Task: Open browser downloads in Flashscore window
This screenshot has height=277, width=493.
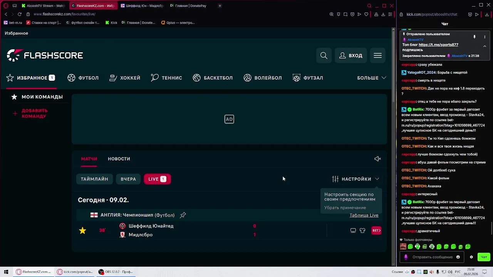Action: pos(383,14)
